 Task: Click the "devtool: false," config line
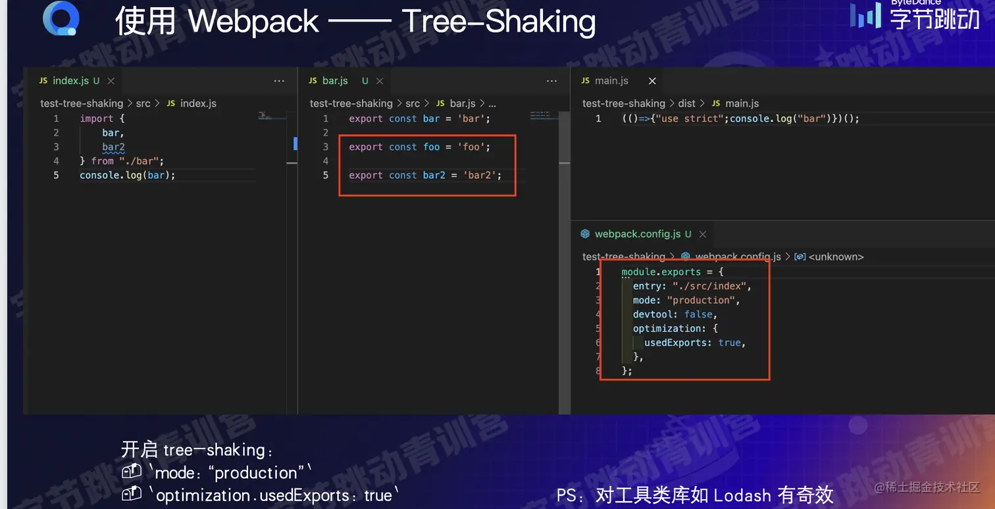tap(675, 314)
